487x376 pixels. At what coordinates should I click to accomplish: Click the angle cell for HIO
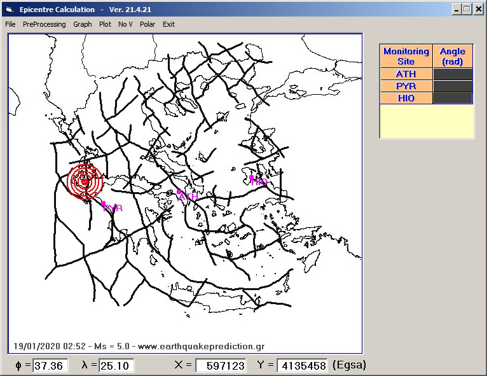(x=453, y=98)
